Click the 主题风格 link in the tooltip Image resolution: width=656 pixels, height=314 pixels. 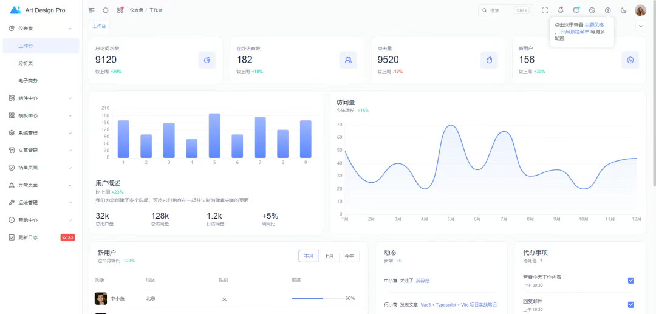[x=594, y=25]
